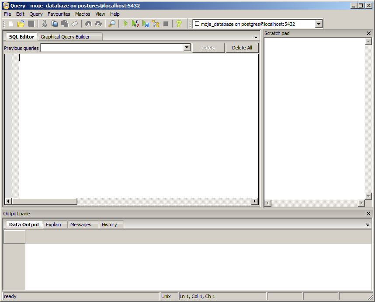Click the Find magnifying glass icon
375x302 pixels.
(112, 24)
